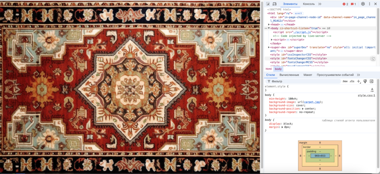Click the AI assistance icon beside fontsChangerCSS row

pyautogui.click(x=373, y=58)
